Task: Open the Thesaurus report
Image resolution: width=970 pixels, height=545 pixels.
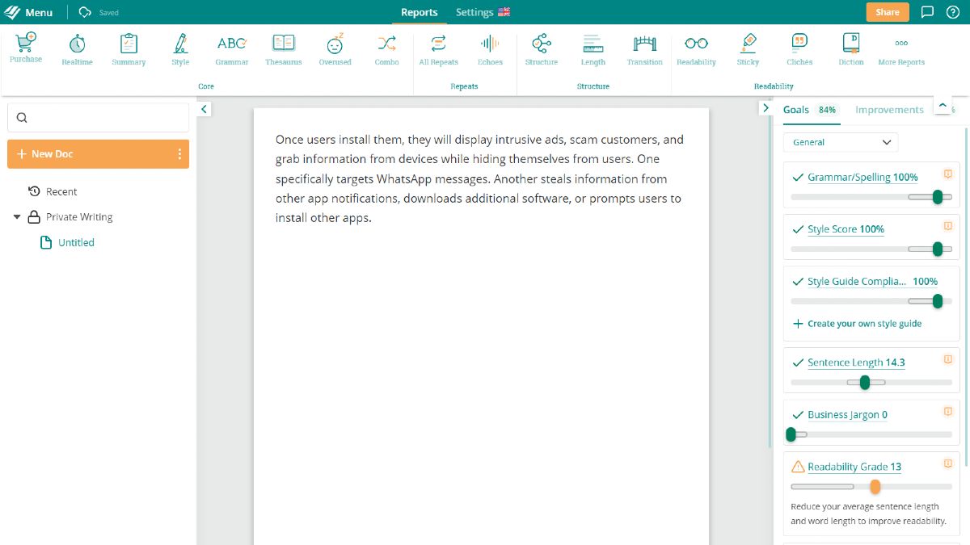Action: click(283, 48)
